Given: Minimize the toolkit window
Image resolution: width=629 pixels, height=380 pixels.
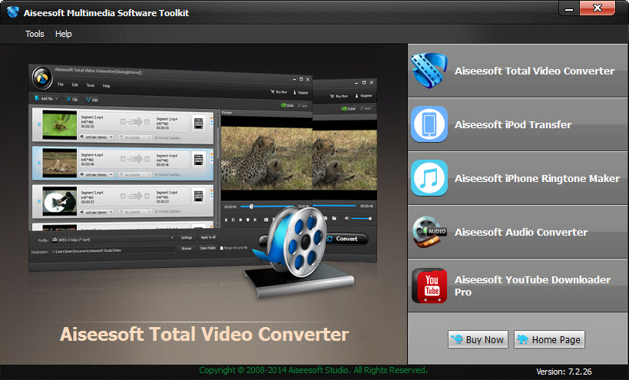Looking at the screenshot, I should 569,8.
